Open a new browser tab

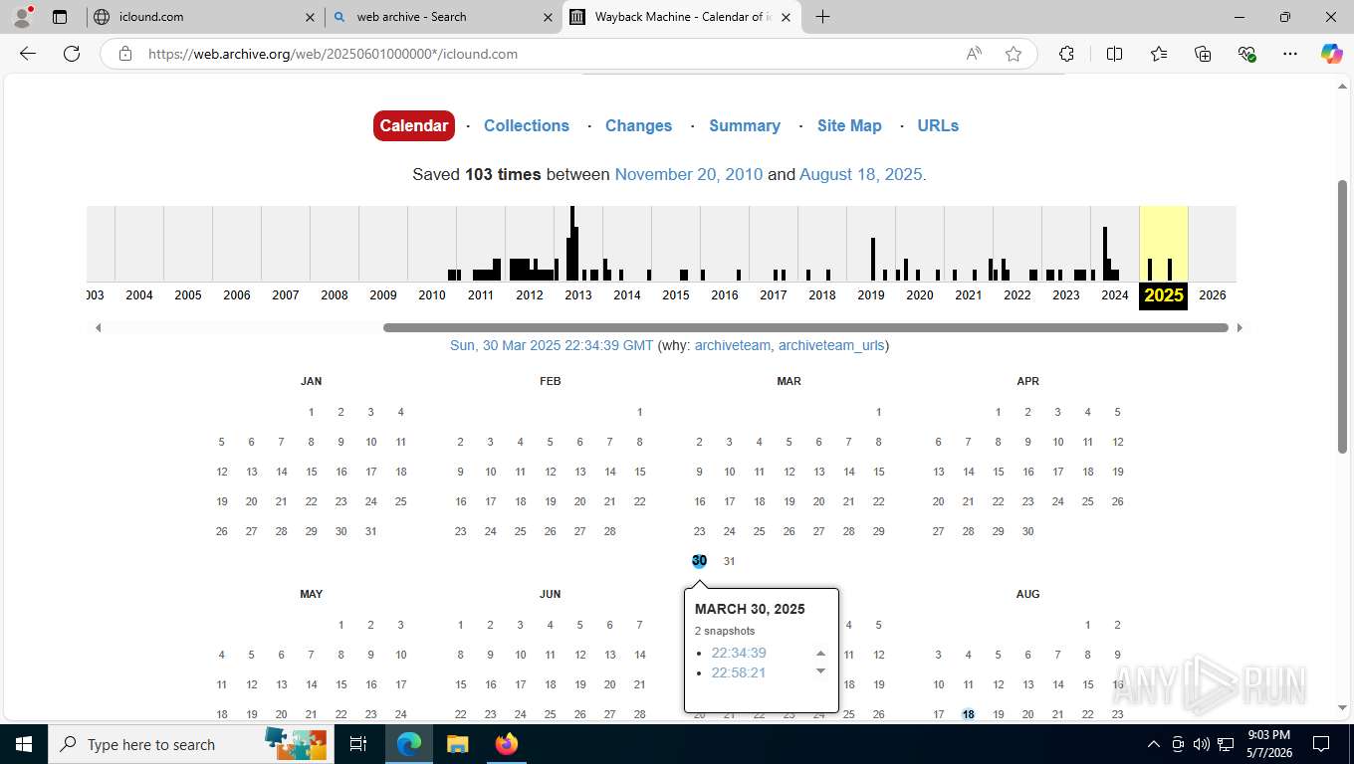[822, 17]
